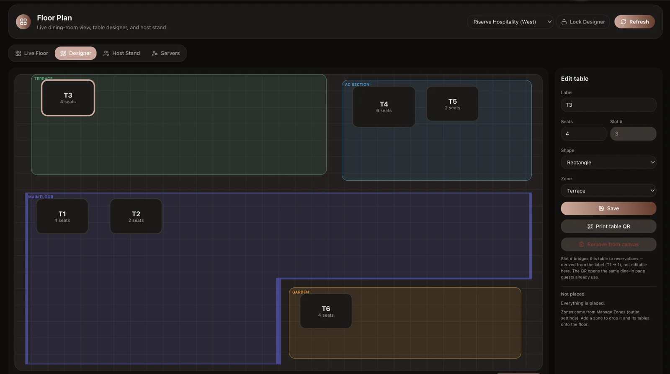The image size is (670, 374).
Task: Select the Designer tab
Action: point(76,53)
